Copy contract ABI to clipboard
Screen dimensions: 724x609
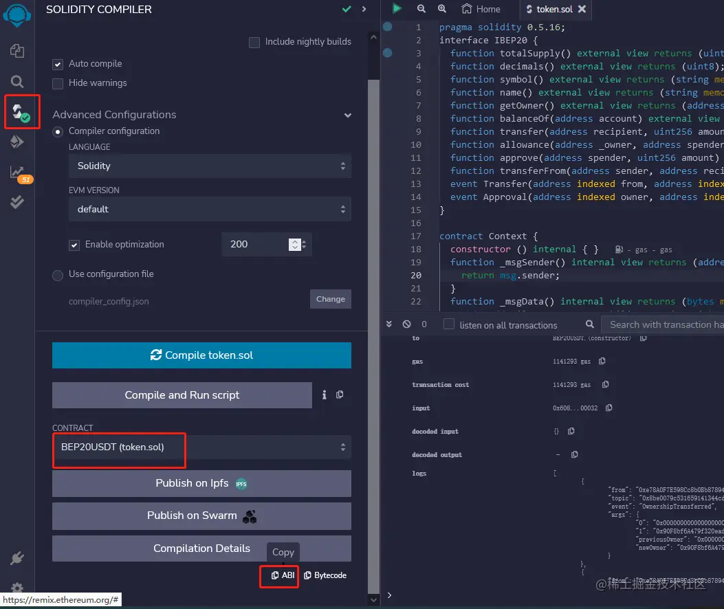click(283, 575)
